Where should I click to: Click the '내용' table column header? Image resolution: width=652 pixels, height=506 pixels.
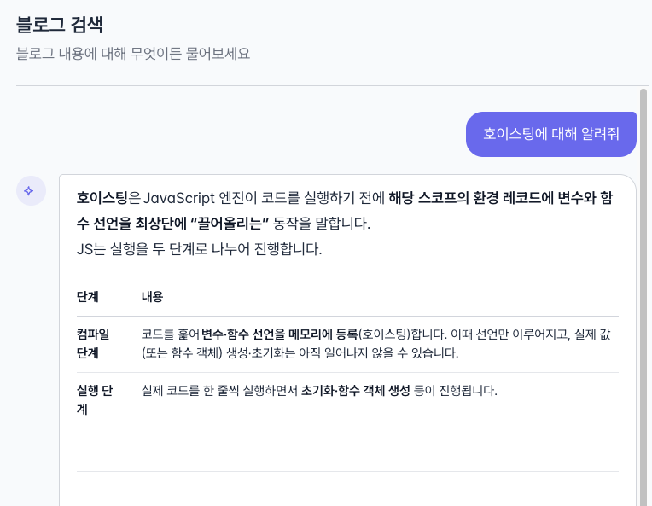pos(153,297)
